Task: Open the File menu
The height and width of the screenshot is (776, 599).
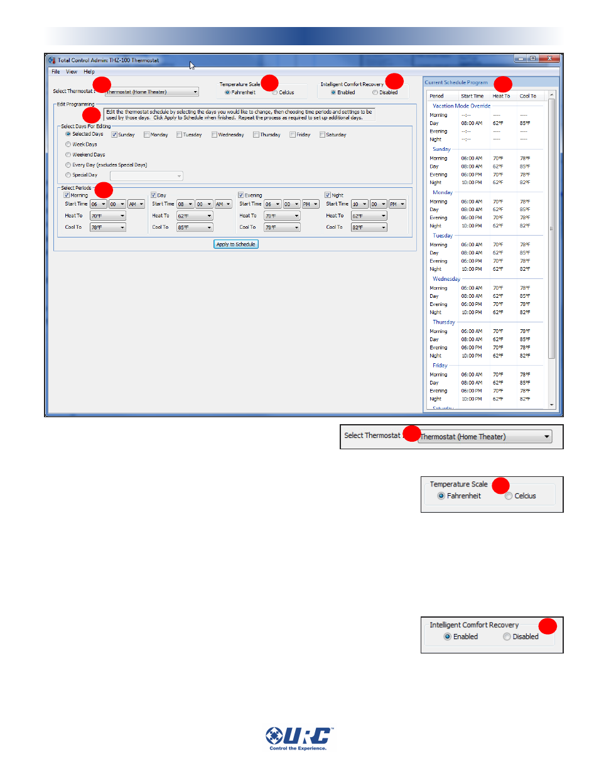Action: 56,72
